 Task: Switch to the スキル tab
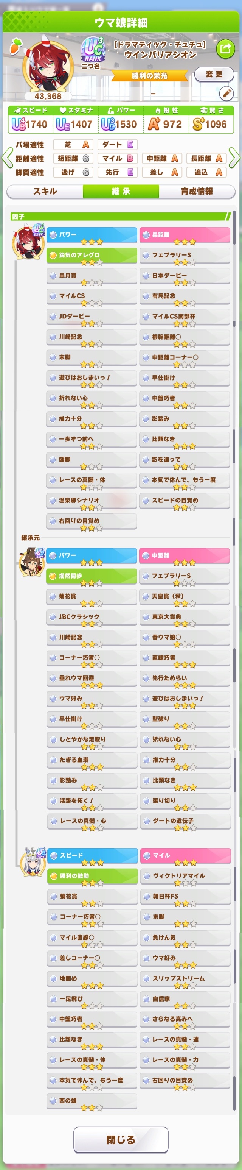coord(45,192)
